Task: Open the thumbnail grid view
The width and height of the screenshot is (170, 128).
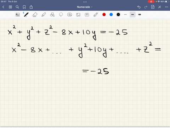Action: point(10,7)
